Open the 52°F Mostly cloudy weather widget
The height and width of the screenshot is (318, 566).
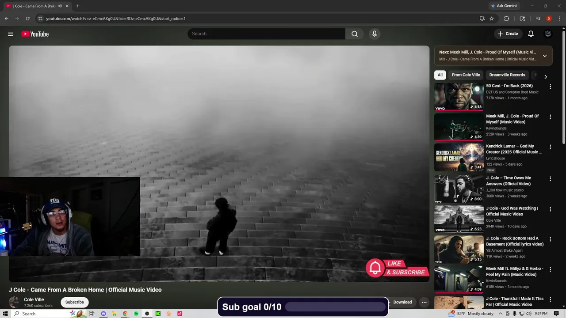pyautogui.click(x=471, y=314)
